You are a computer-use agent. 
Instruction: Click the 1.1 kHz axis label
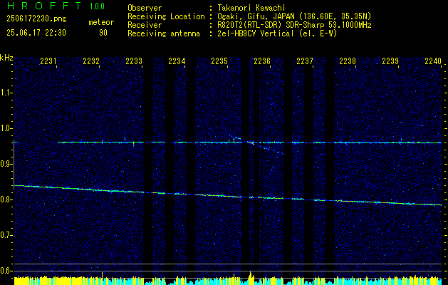pos(6,93)
